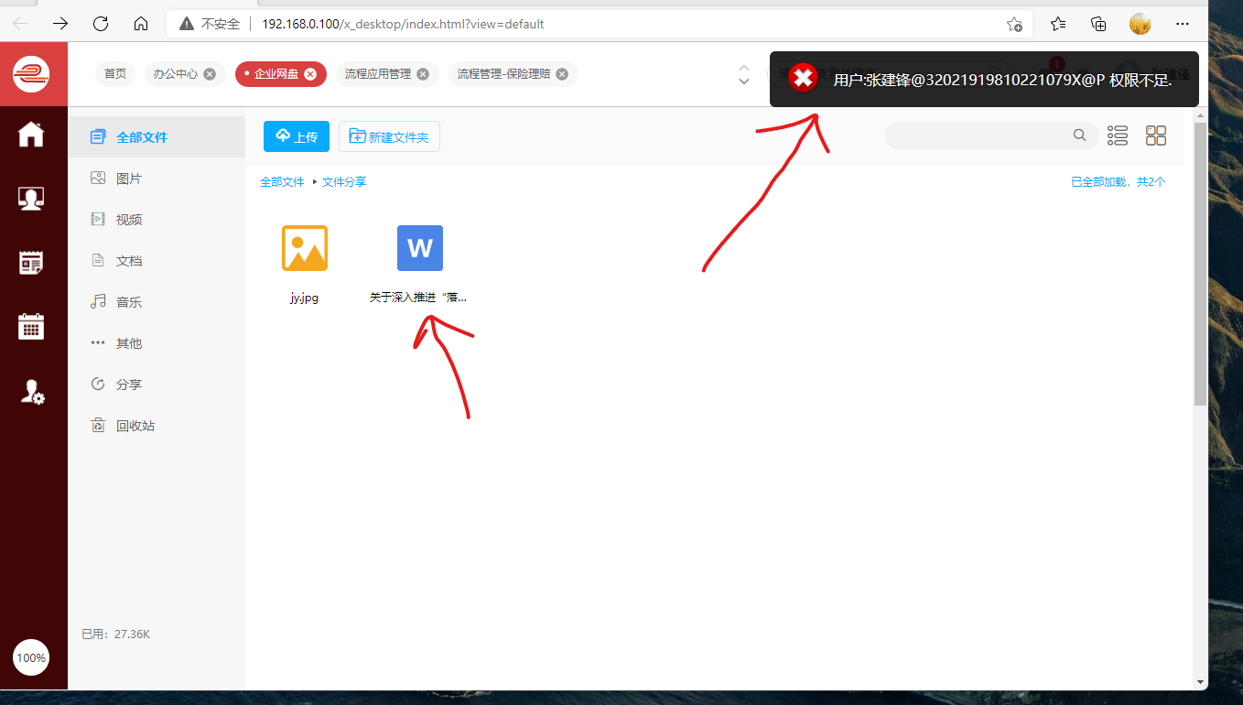Go to 全部文件 in the breadcrumb
The width and height of the screenshot is (1243, 705).
(282, 182)
